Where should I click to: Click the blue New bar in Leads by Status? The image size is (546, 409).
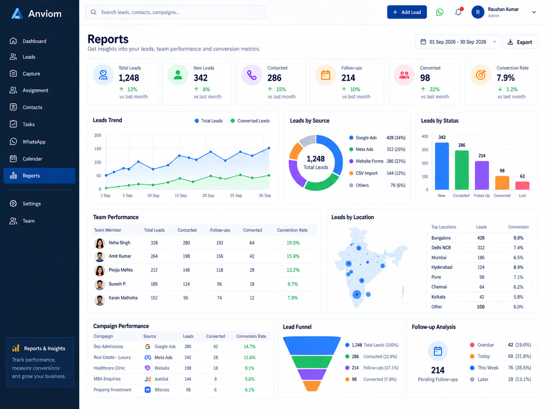(x=442, y=166)
